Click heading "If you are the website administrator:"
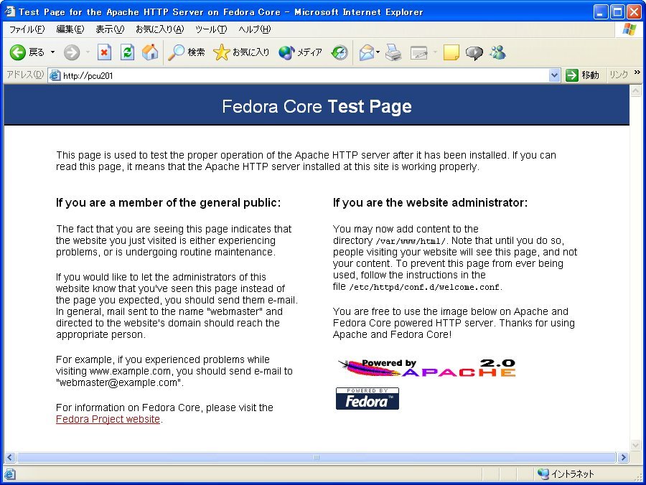Screen dimensions: 646x485 click(x=430, y=202)
